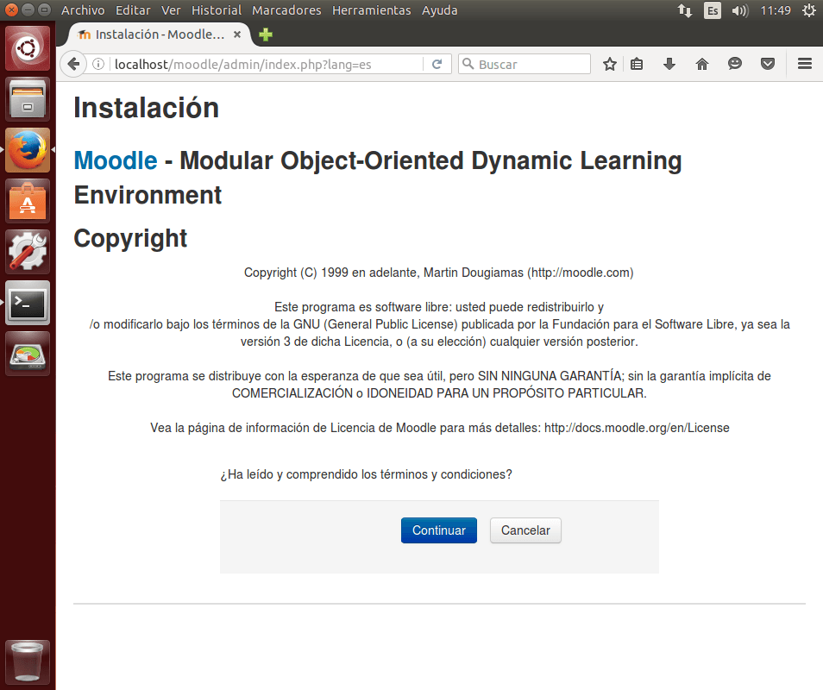
Task: Open a new tab with plus icon
Action: [266, 34]
